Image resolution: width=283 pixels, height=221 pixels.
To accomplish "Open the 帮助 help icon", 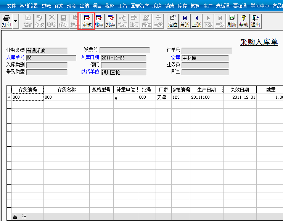I will click(243, 21).
